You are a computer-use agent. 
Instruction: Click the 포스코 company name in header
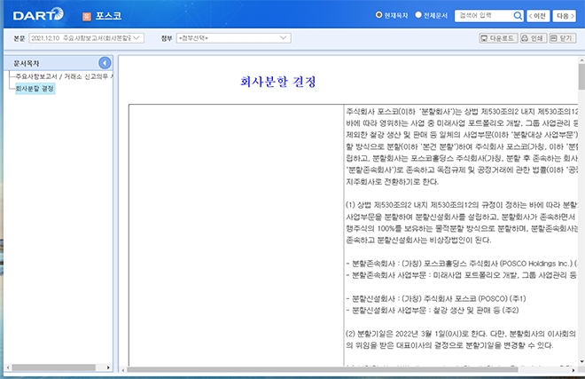112,16
